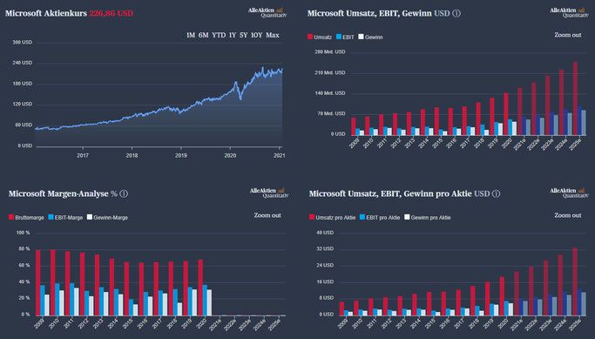Click the 2020 label on stock chart axis
Image resolution: width=595 pixels, height=339 pixels.
pos(230,155)
